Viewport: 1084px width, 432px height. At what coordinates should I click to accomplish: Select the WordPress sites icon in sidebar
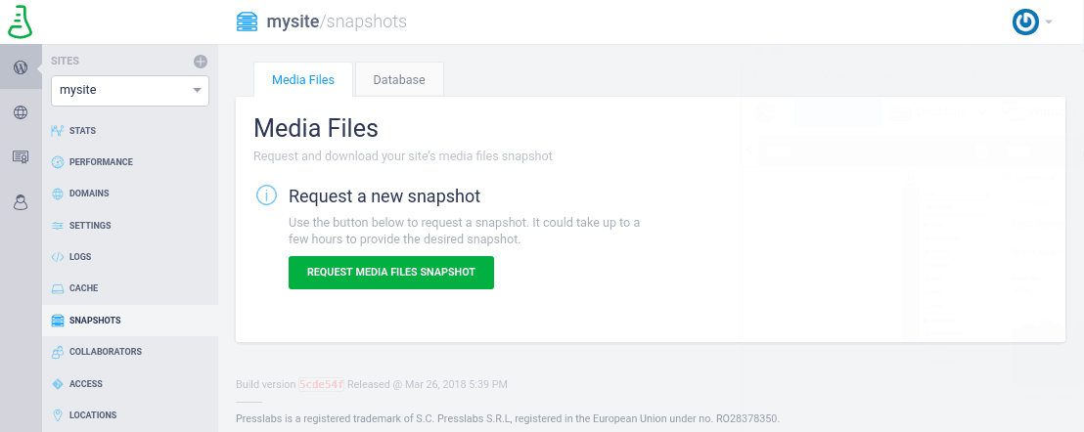(x=21, y=66)
